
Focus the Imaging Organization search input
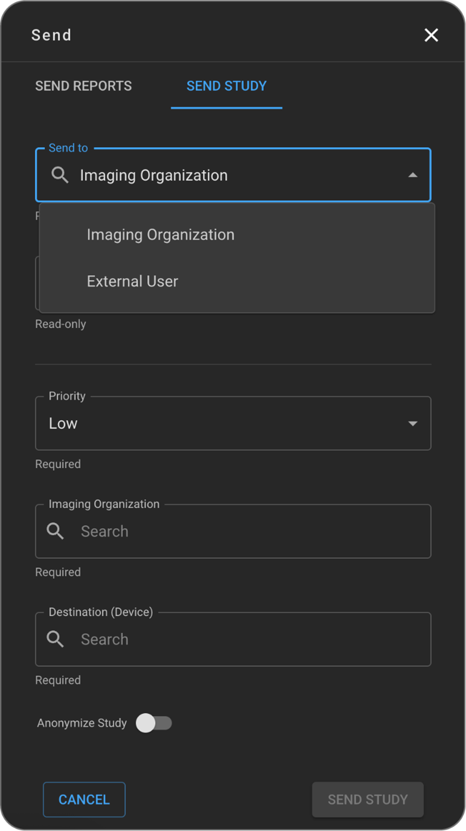241,531
